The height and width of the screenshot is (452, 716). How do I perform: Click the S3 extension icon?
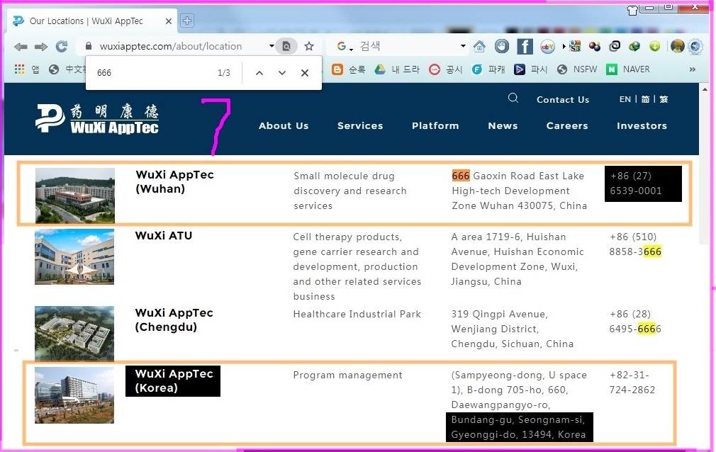click(x=574, y=46)
